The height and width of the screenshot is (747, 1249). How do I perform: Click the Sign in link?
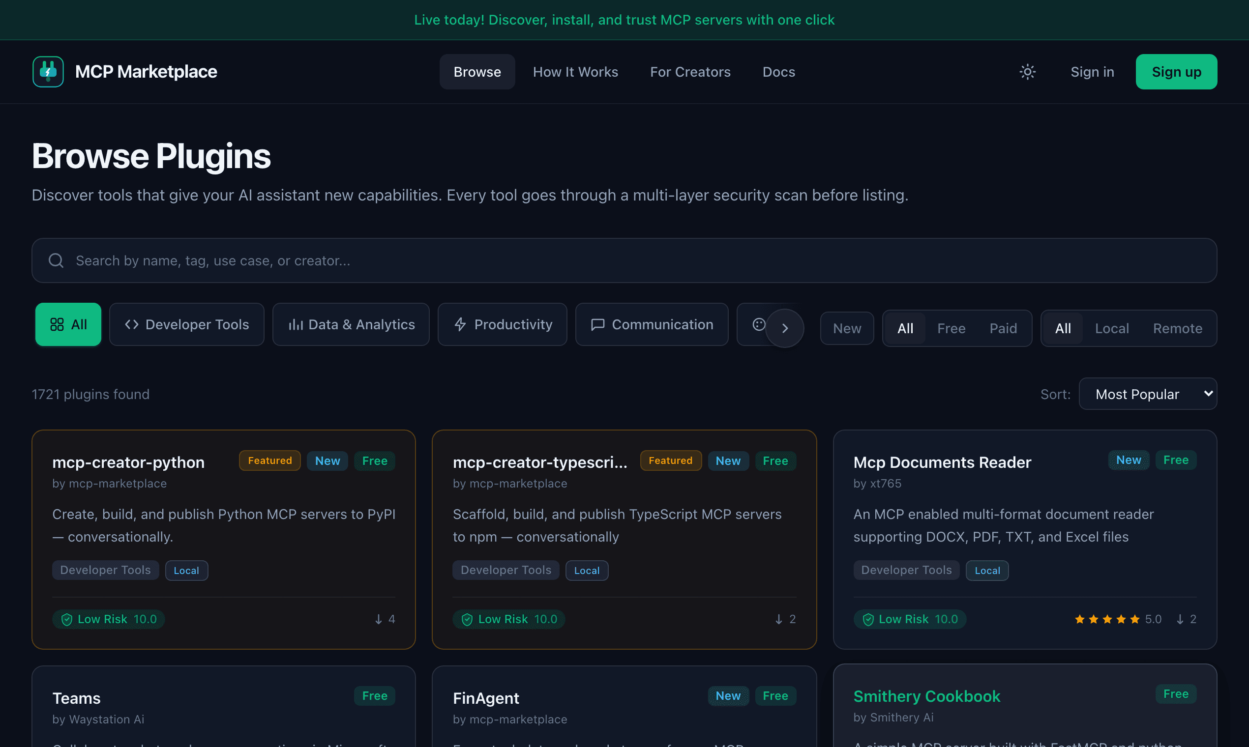tap(1092, 71)
